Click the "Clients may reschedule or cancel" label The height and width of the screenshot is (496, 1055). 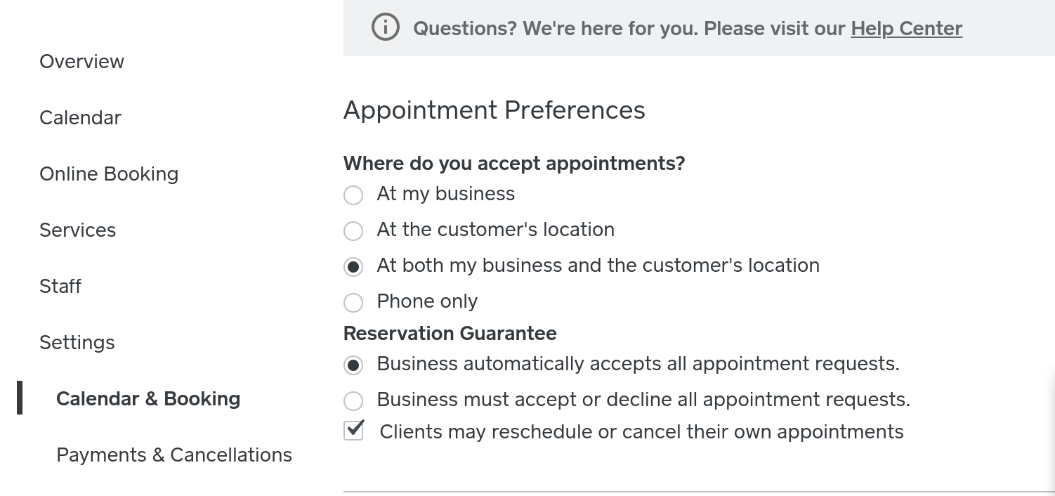(x=641, y=431)
